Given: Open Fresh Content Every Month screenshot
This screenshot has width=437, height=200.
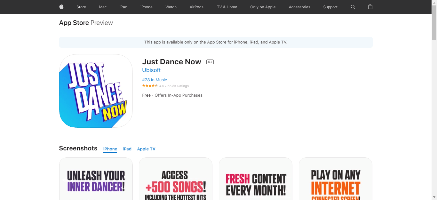Looking at the screenshot, I should [x=256, y=179].
